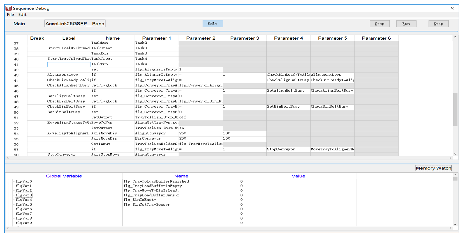Select flgVar2 in Global Variable tree

[x=24, y=190]
